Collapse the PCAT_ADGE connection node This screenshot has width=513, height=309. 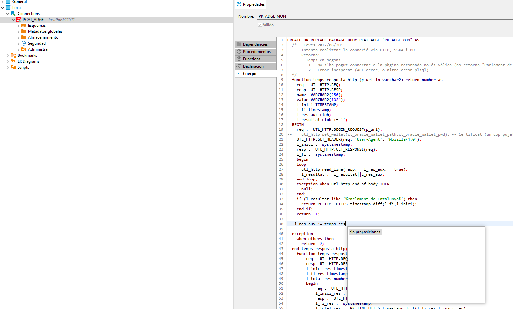coord(13,19)
